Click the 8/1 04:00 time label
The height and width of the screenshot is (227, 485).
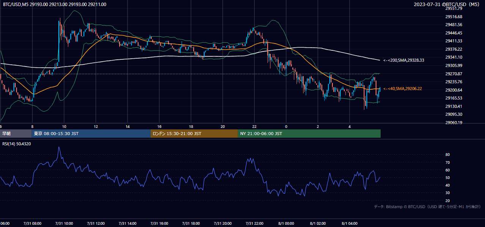point(350,223)
